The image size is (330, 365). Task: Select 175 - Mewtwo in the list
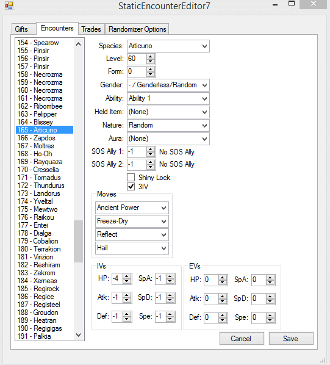[x=45, y=209]
